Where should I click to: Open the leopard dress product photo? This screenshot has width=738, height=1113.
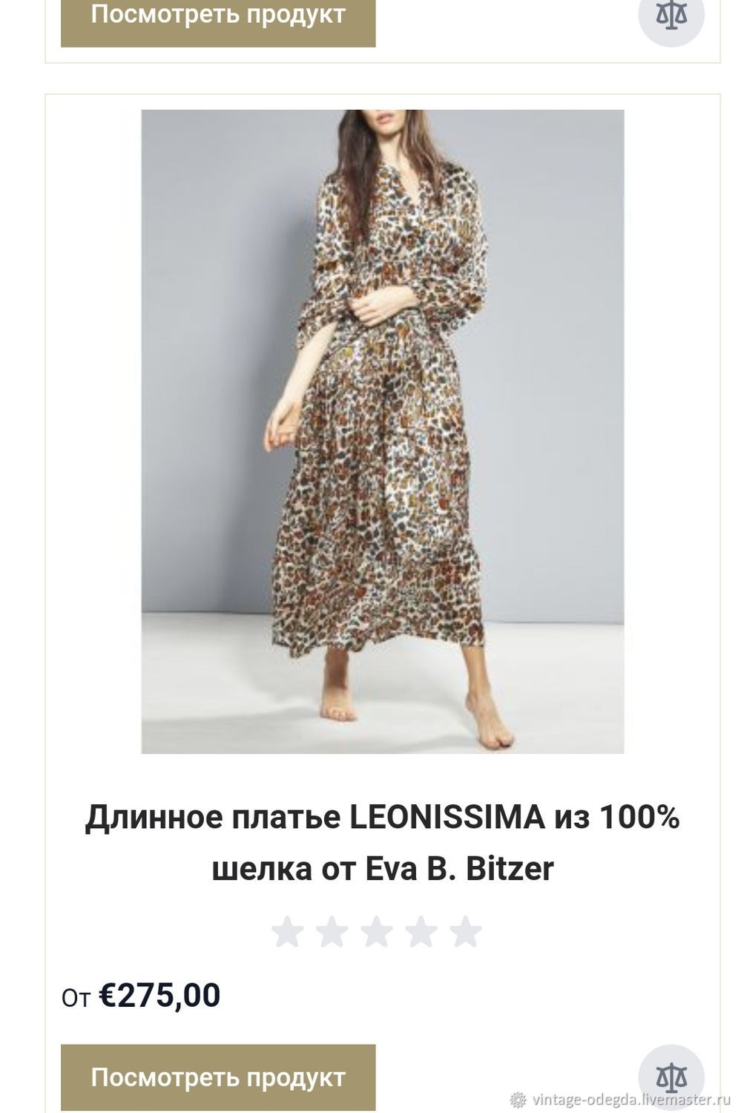[383, 432]
